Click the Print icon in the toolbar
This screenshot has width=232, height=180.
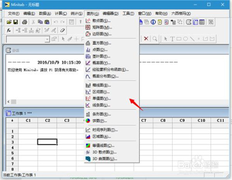click(x=25, y=22)
